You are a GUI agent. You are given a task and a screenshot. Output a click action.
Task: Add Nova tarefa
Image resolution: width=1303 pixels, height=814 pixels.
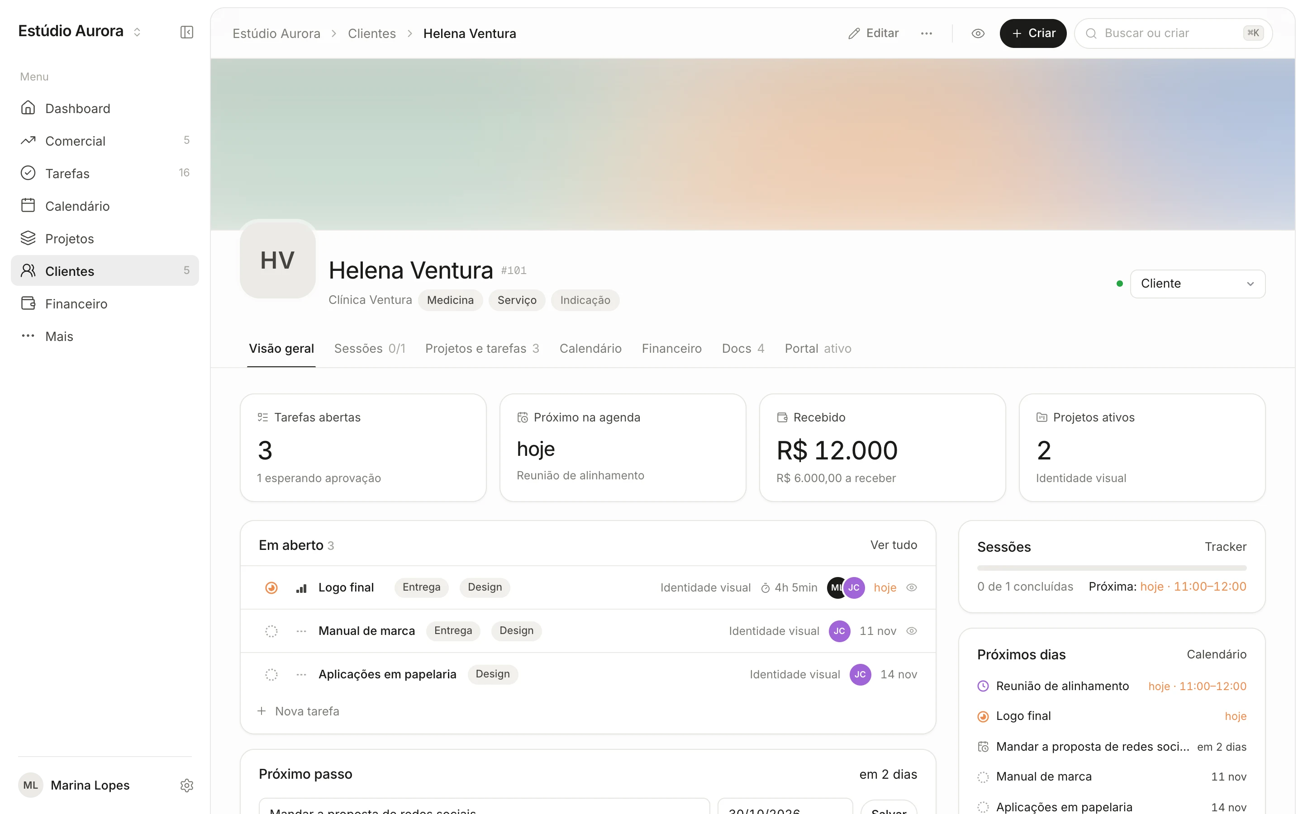point(299,712)
